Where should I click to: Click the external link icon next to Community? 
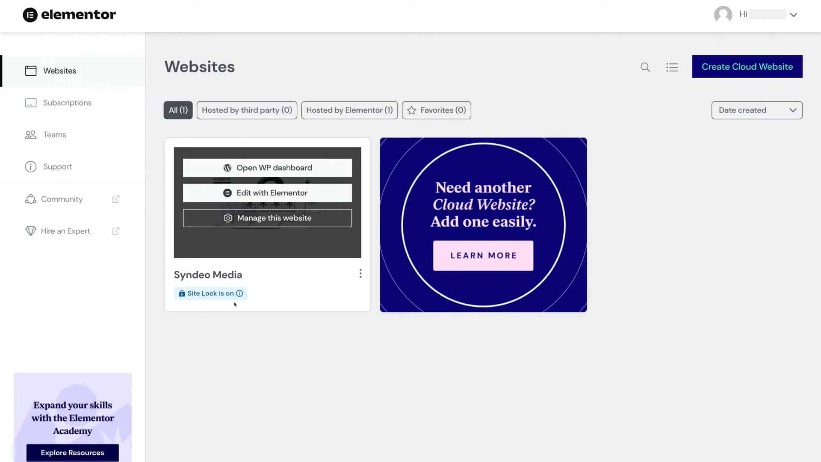115,199
